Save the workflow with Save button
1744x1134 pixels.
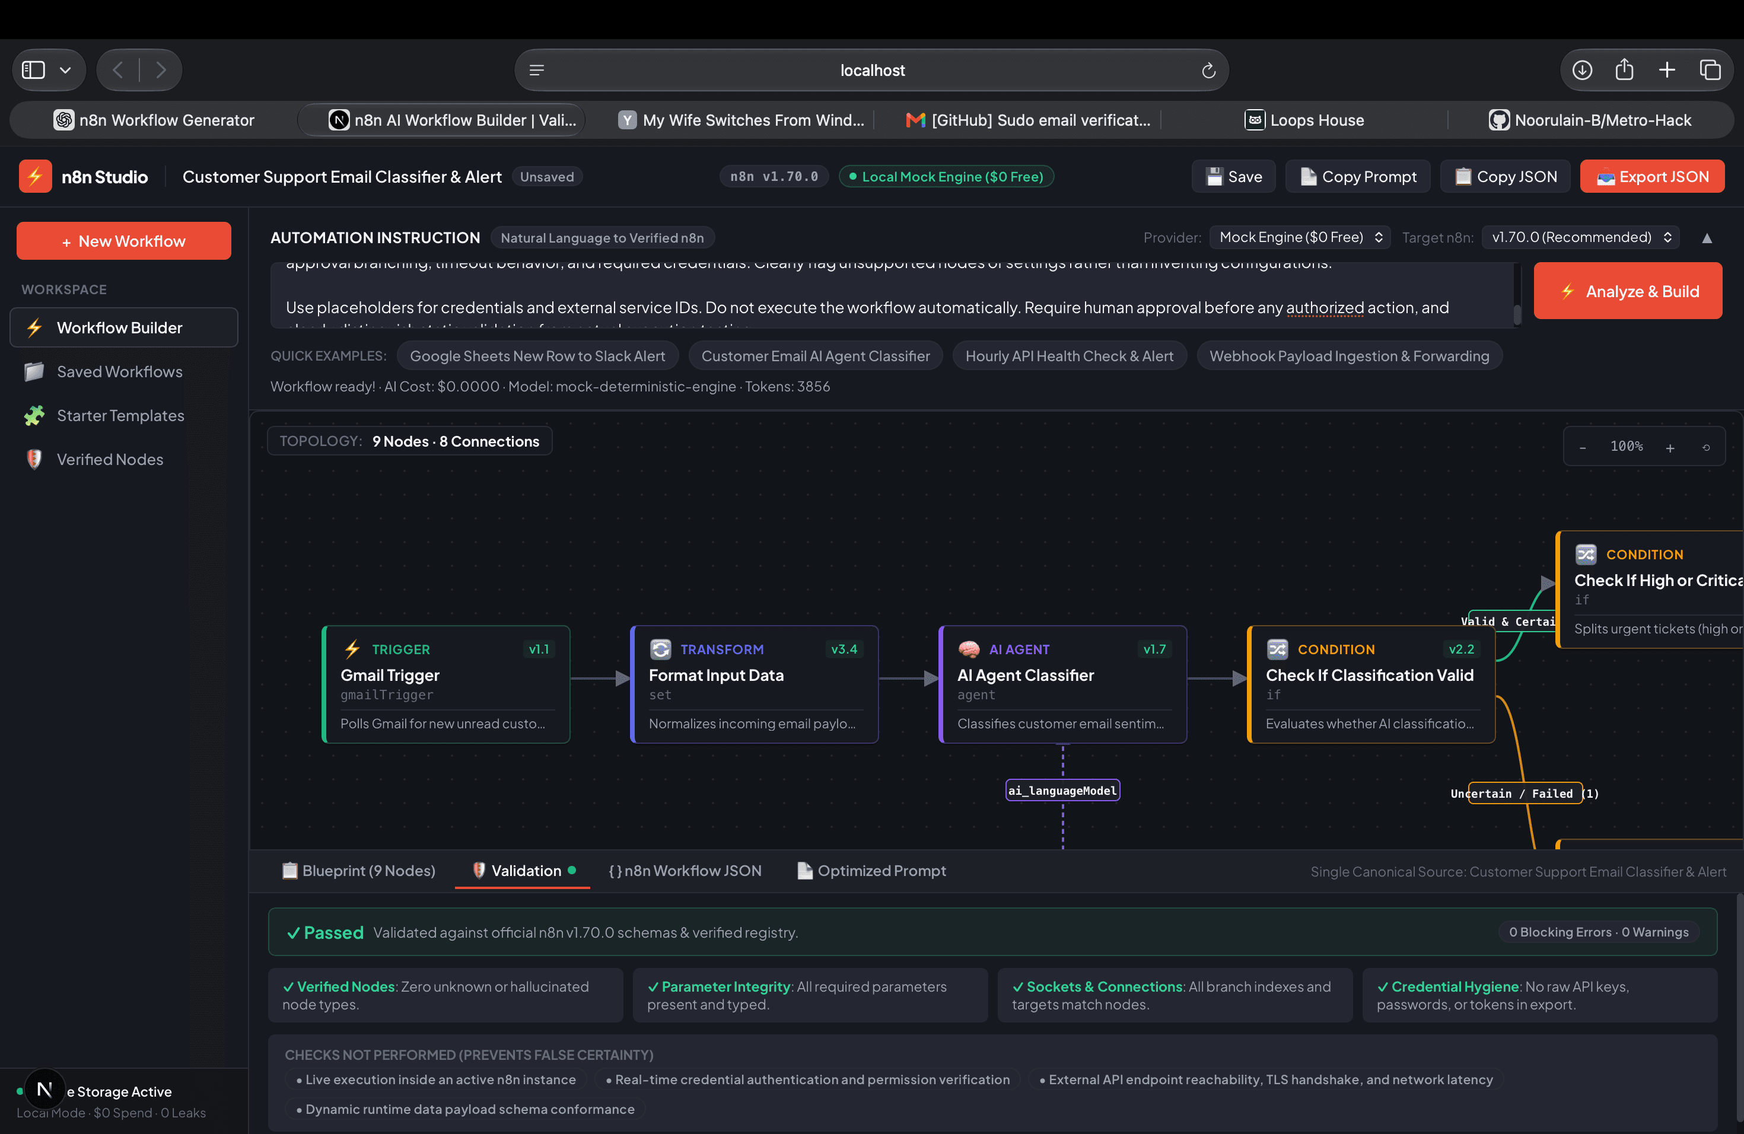click(1234, 177)
